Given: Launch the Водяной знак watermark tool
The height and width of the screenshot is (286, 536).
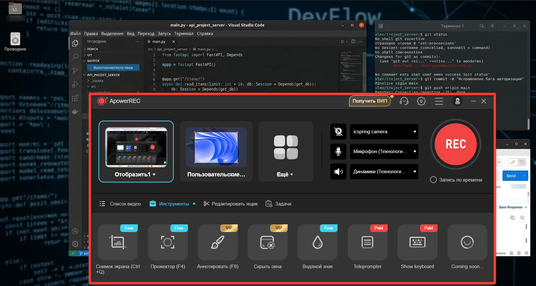Looking at the screenshot, I should [x=317, y=243].
